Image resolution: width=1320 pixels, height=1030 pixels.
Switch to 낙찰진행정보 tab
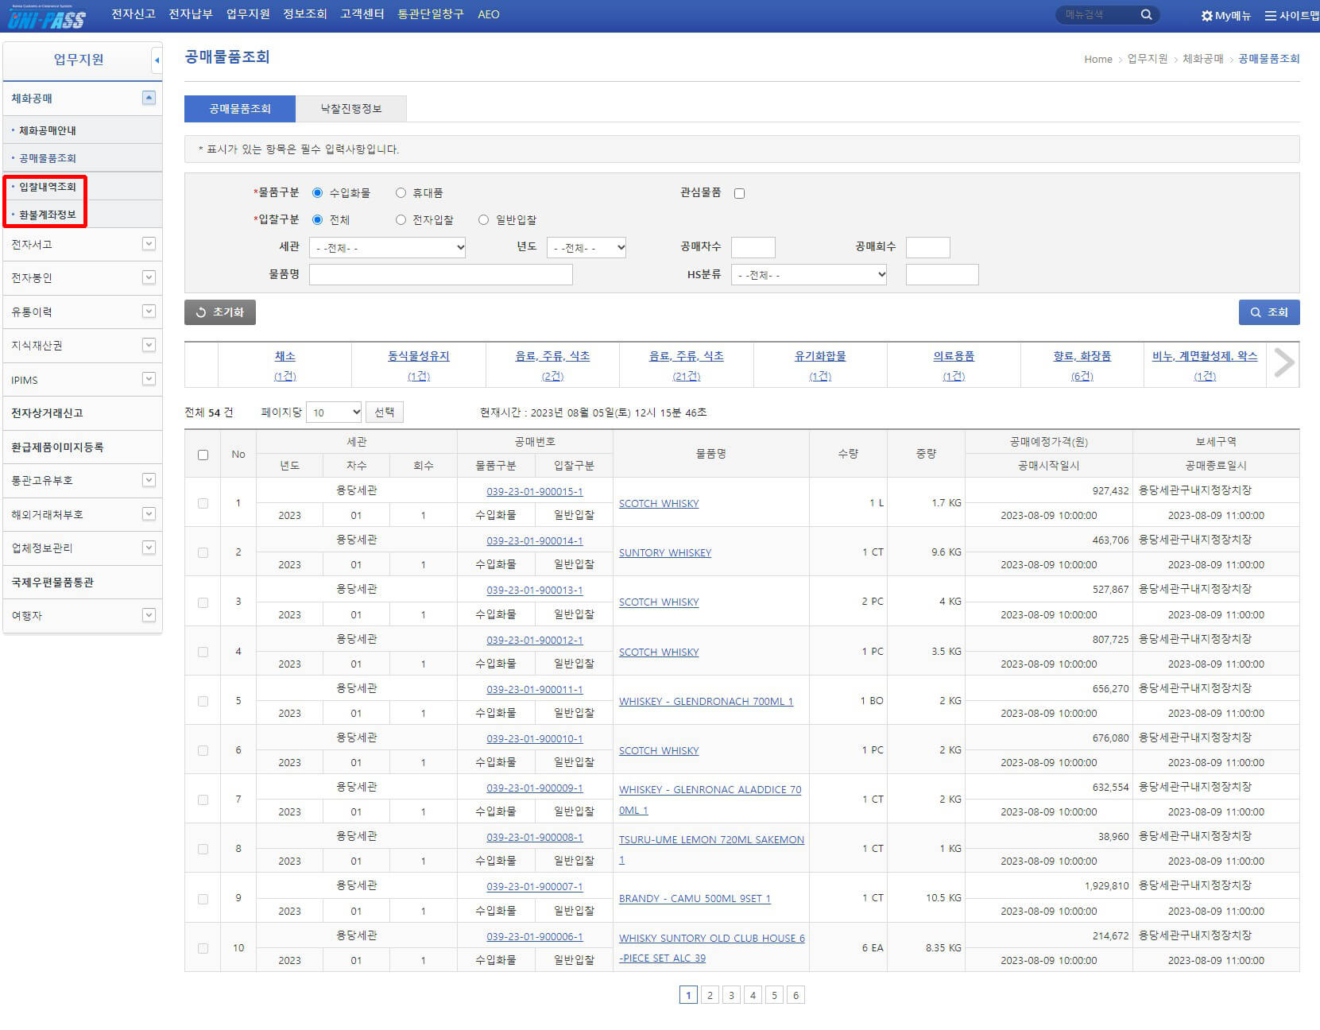tap(351, 109)
